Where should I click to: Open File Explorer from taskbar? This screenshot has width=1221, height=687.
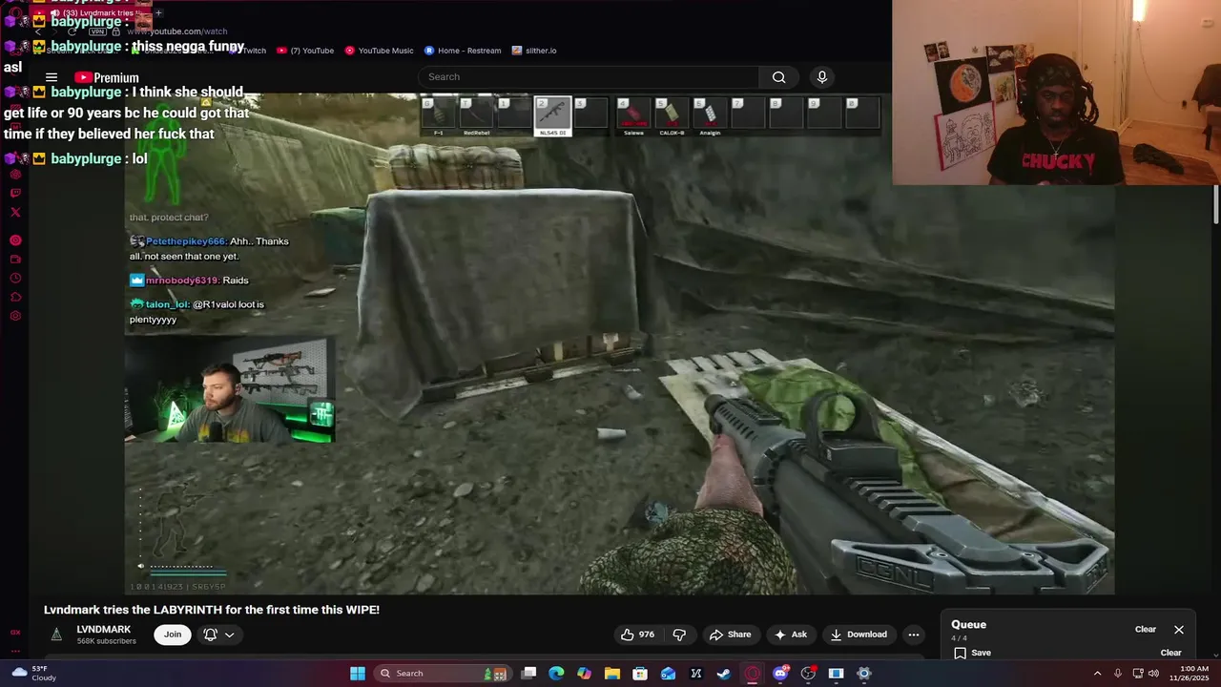tap(612, 674)
